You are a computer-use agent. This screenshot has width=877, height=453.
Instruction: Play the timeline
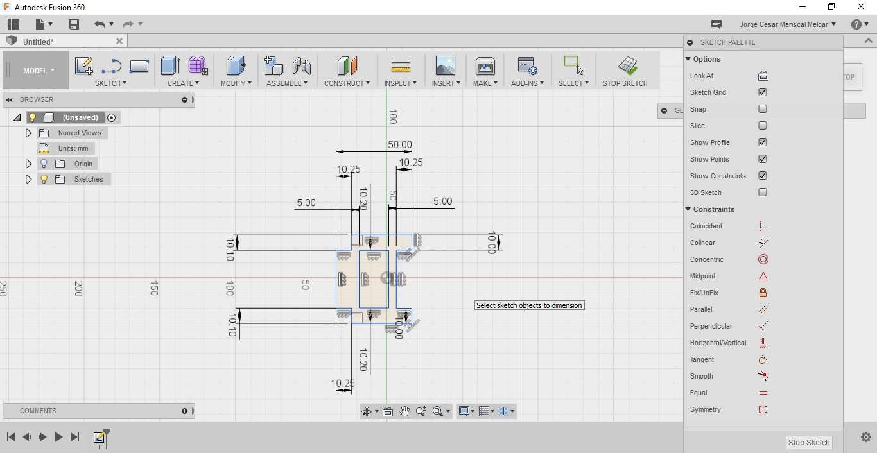pyautogui.click(x=58, y=437)
